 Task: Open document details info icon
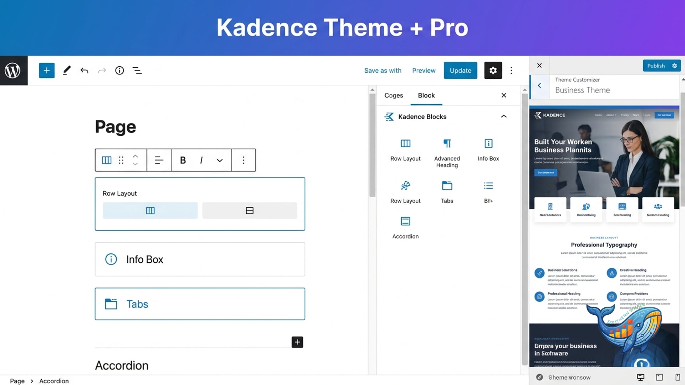tap(120, 71)
